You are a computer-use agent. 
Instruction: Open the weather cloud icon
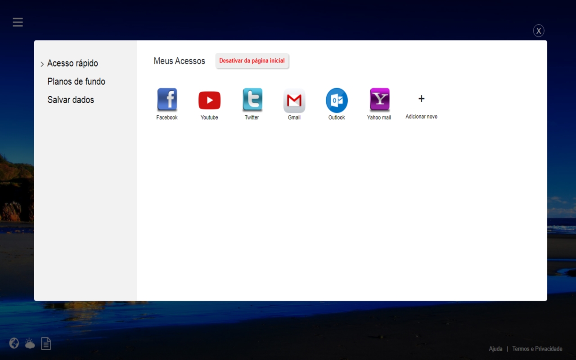click(30, 344)
